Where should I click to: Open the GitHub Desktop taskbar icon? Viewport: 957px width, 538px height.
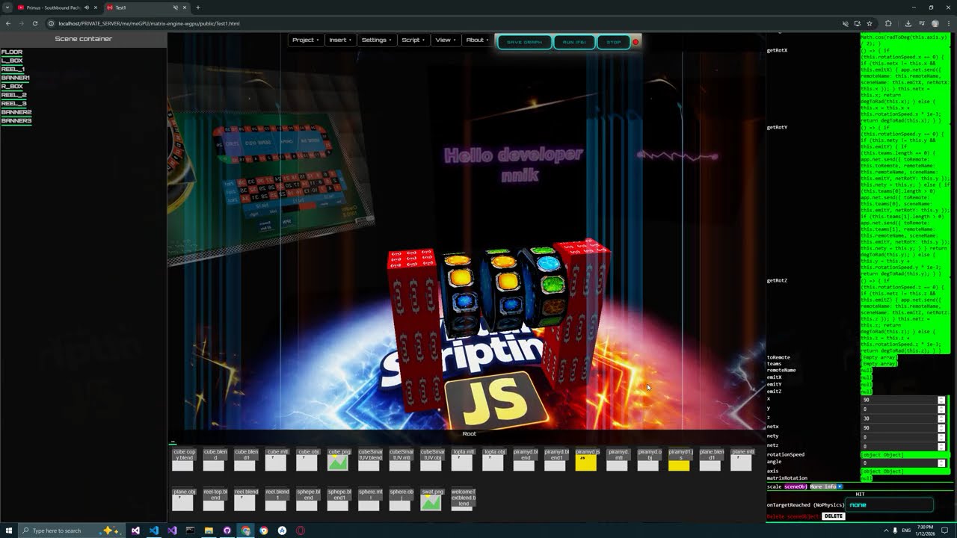227,531
